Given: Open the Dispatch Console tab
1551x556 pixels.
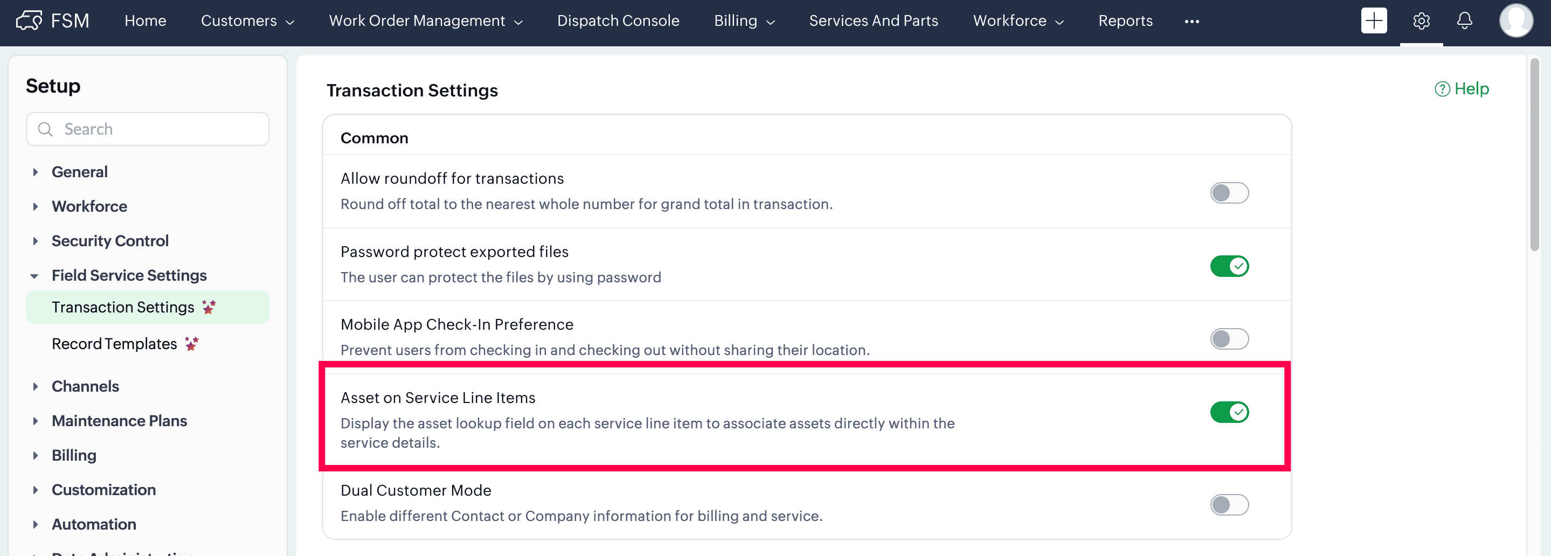Looking at the screenshot, I should point(618,21).
